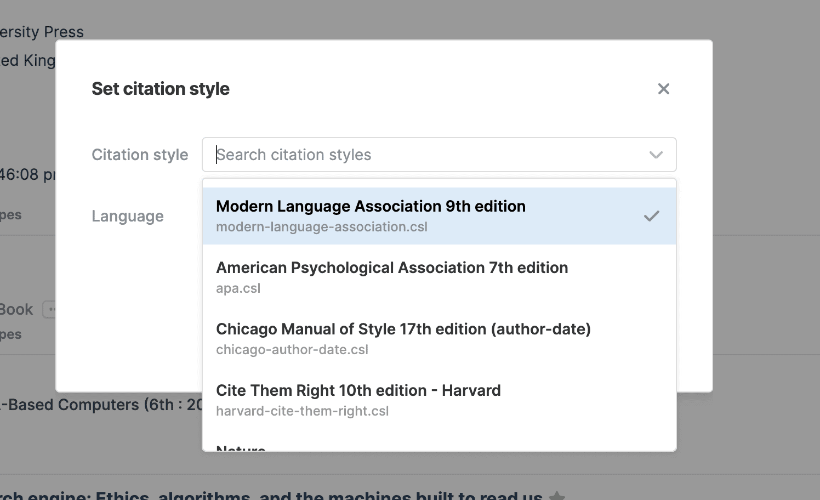This screenshot has width=820, height=500.
Task: Click the Set citation style heading
Action: 160,89
